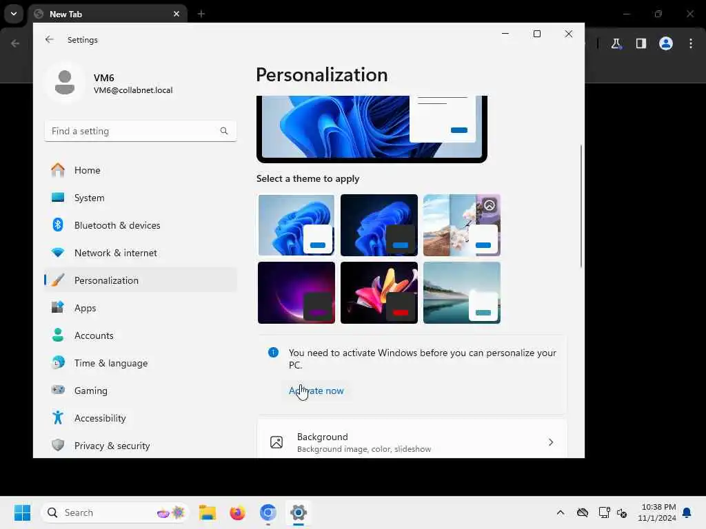Apply the colorful flower dark theme
The height and width of the screenshot is (529, 706).
pos(379,292)
